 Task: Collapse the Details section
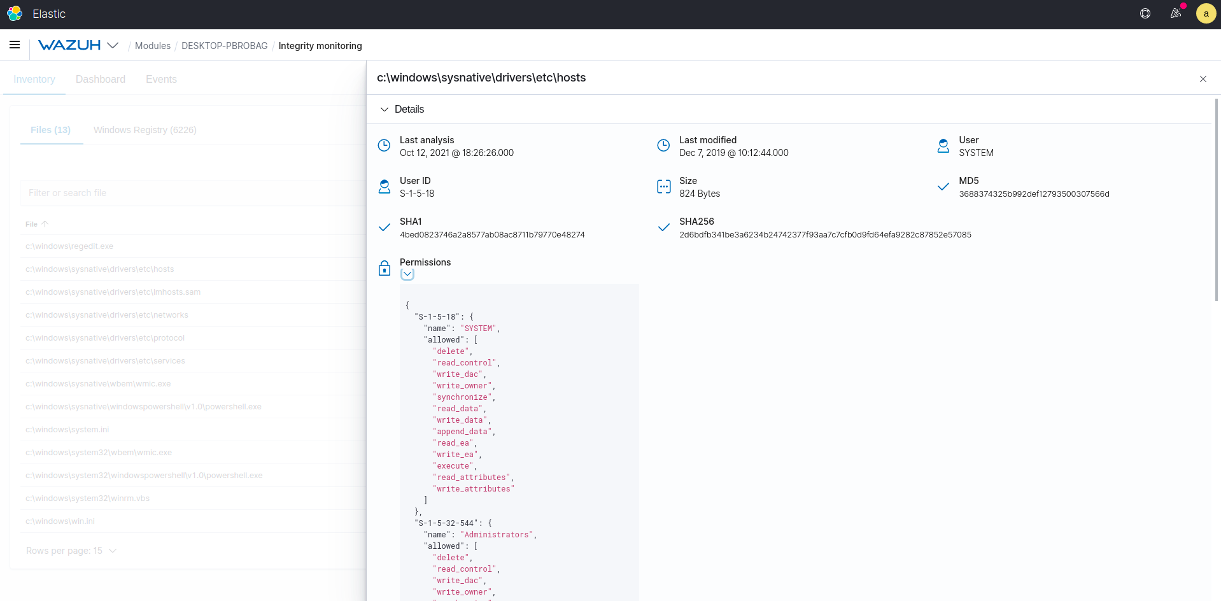pyautogui.click(x=385, y=110)
